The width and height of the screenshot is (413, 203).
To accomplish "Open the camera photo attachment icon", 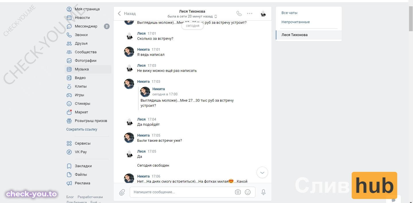I will click(x=238, y=192).
